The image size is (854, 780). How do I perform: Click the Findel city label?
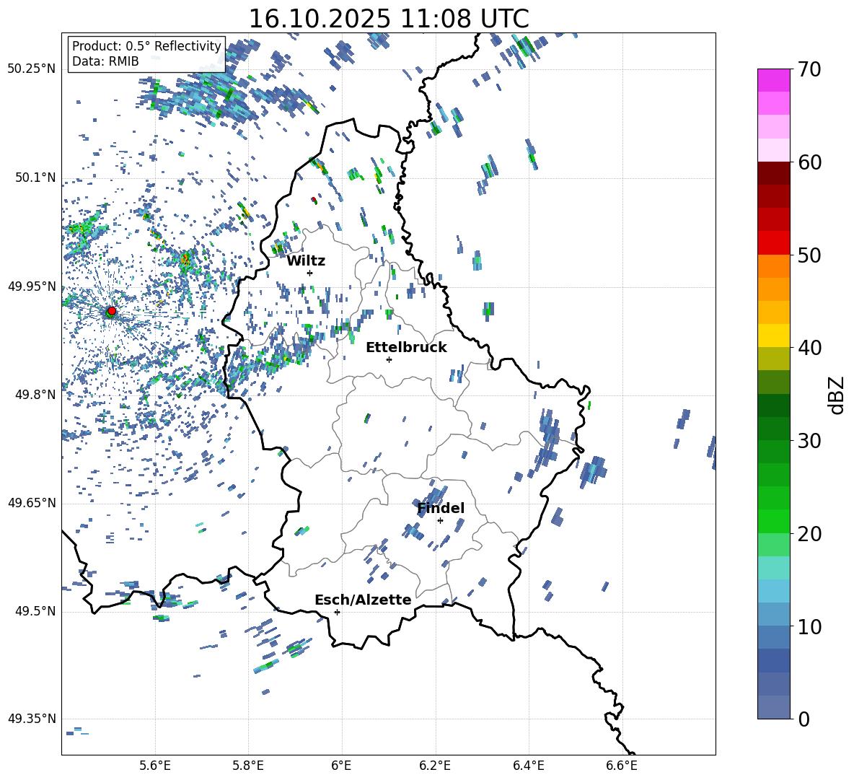[x=441, y=508]
